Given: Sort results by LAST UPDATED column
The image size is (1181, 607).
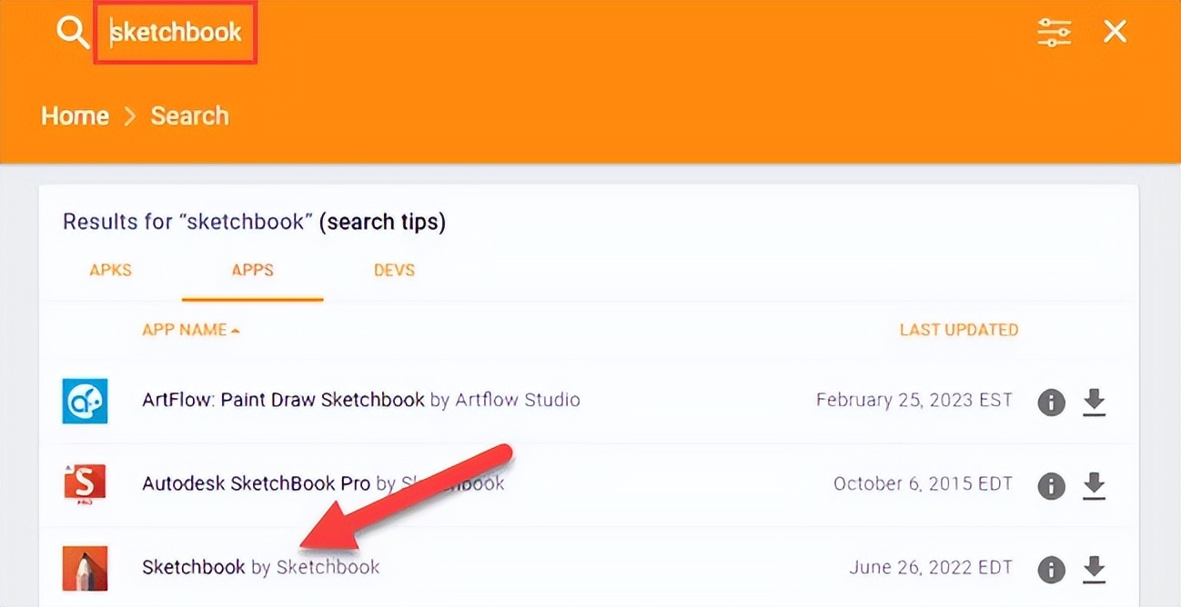Looking at the screenshot, I should (x=959, y=330).
